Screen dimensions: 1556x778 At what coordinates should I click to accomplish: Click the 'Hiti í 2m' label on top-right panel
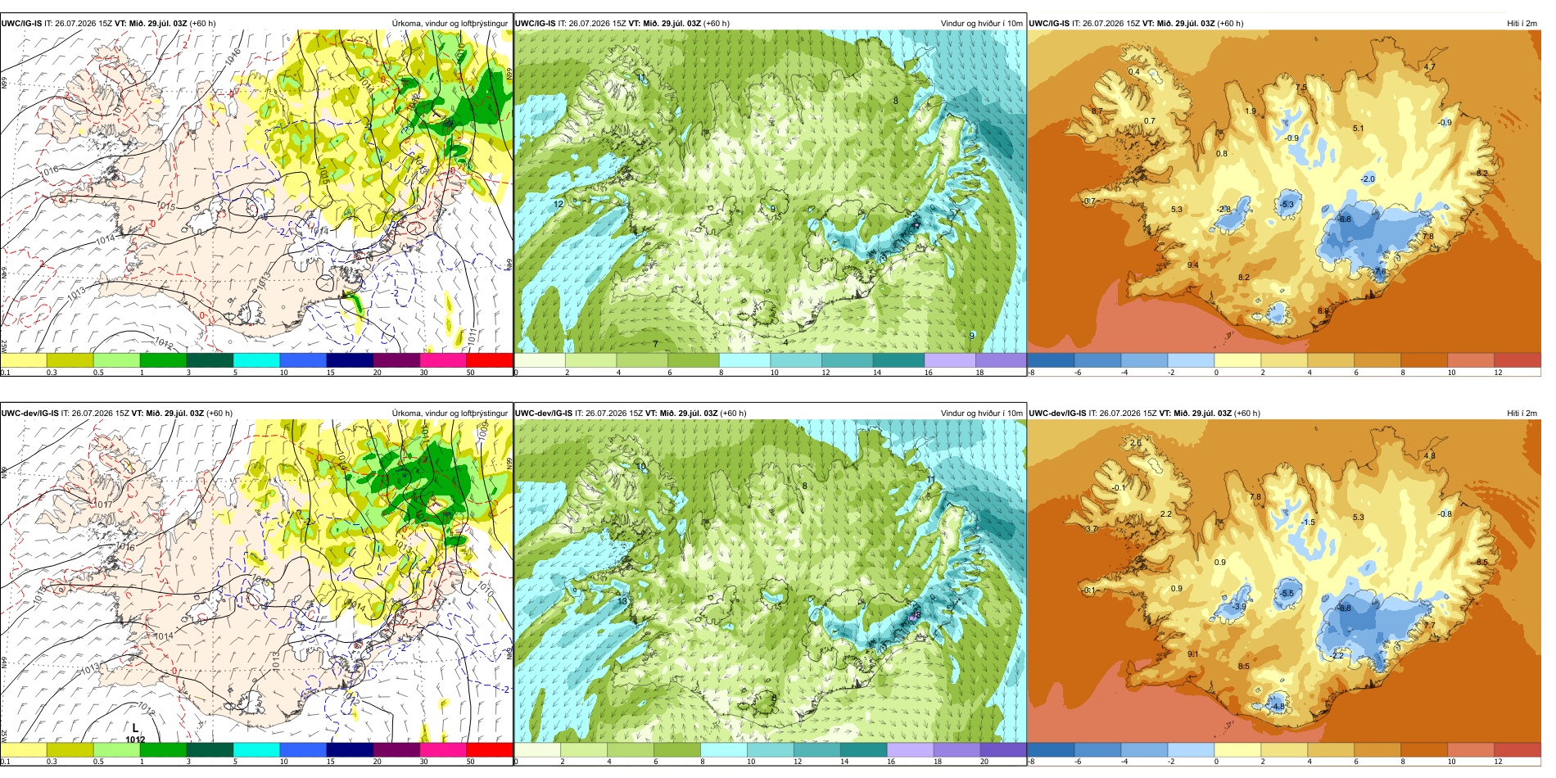coord(1522,23)
